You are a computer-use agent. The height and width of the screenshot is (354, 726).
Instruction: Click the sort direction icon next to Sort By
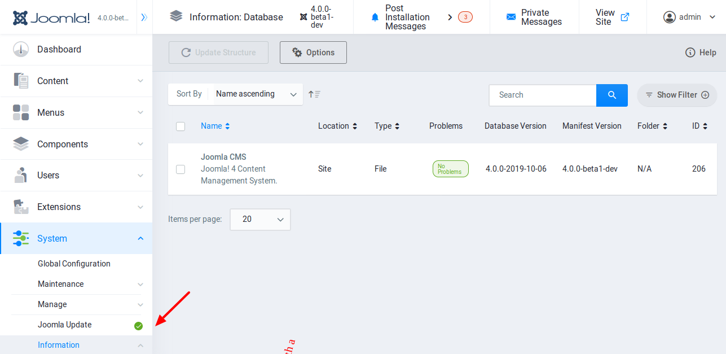tap(314, 94)
